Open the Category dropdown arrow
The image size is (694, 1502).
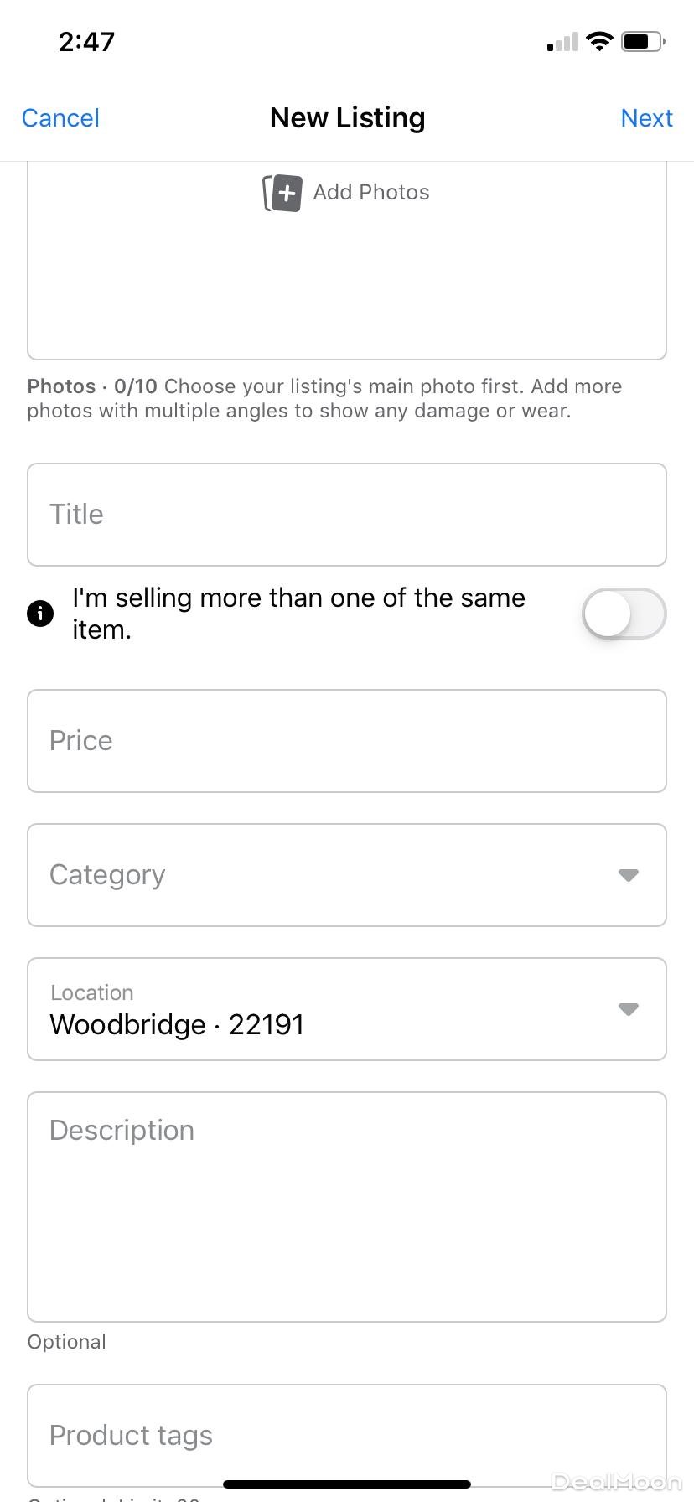(628, 875)
